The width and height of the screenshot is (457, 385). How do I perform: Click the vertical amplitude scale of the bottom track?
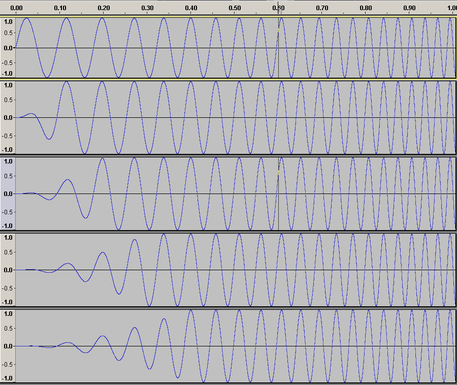pos(8,346)
